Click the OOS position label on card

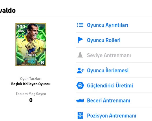21,31
